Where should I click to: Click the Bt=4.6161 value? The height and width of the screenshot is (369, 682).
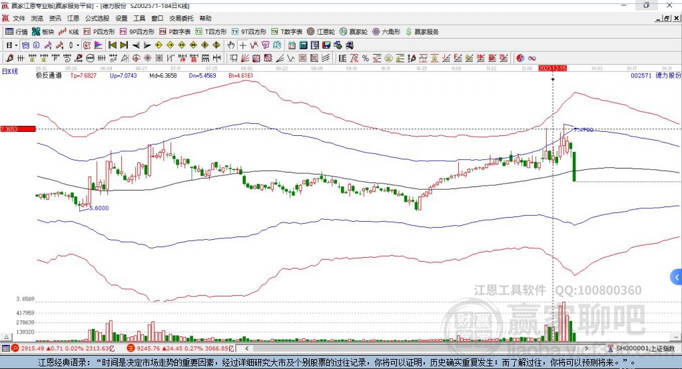(240, 75)
